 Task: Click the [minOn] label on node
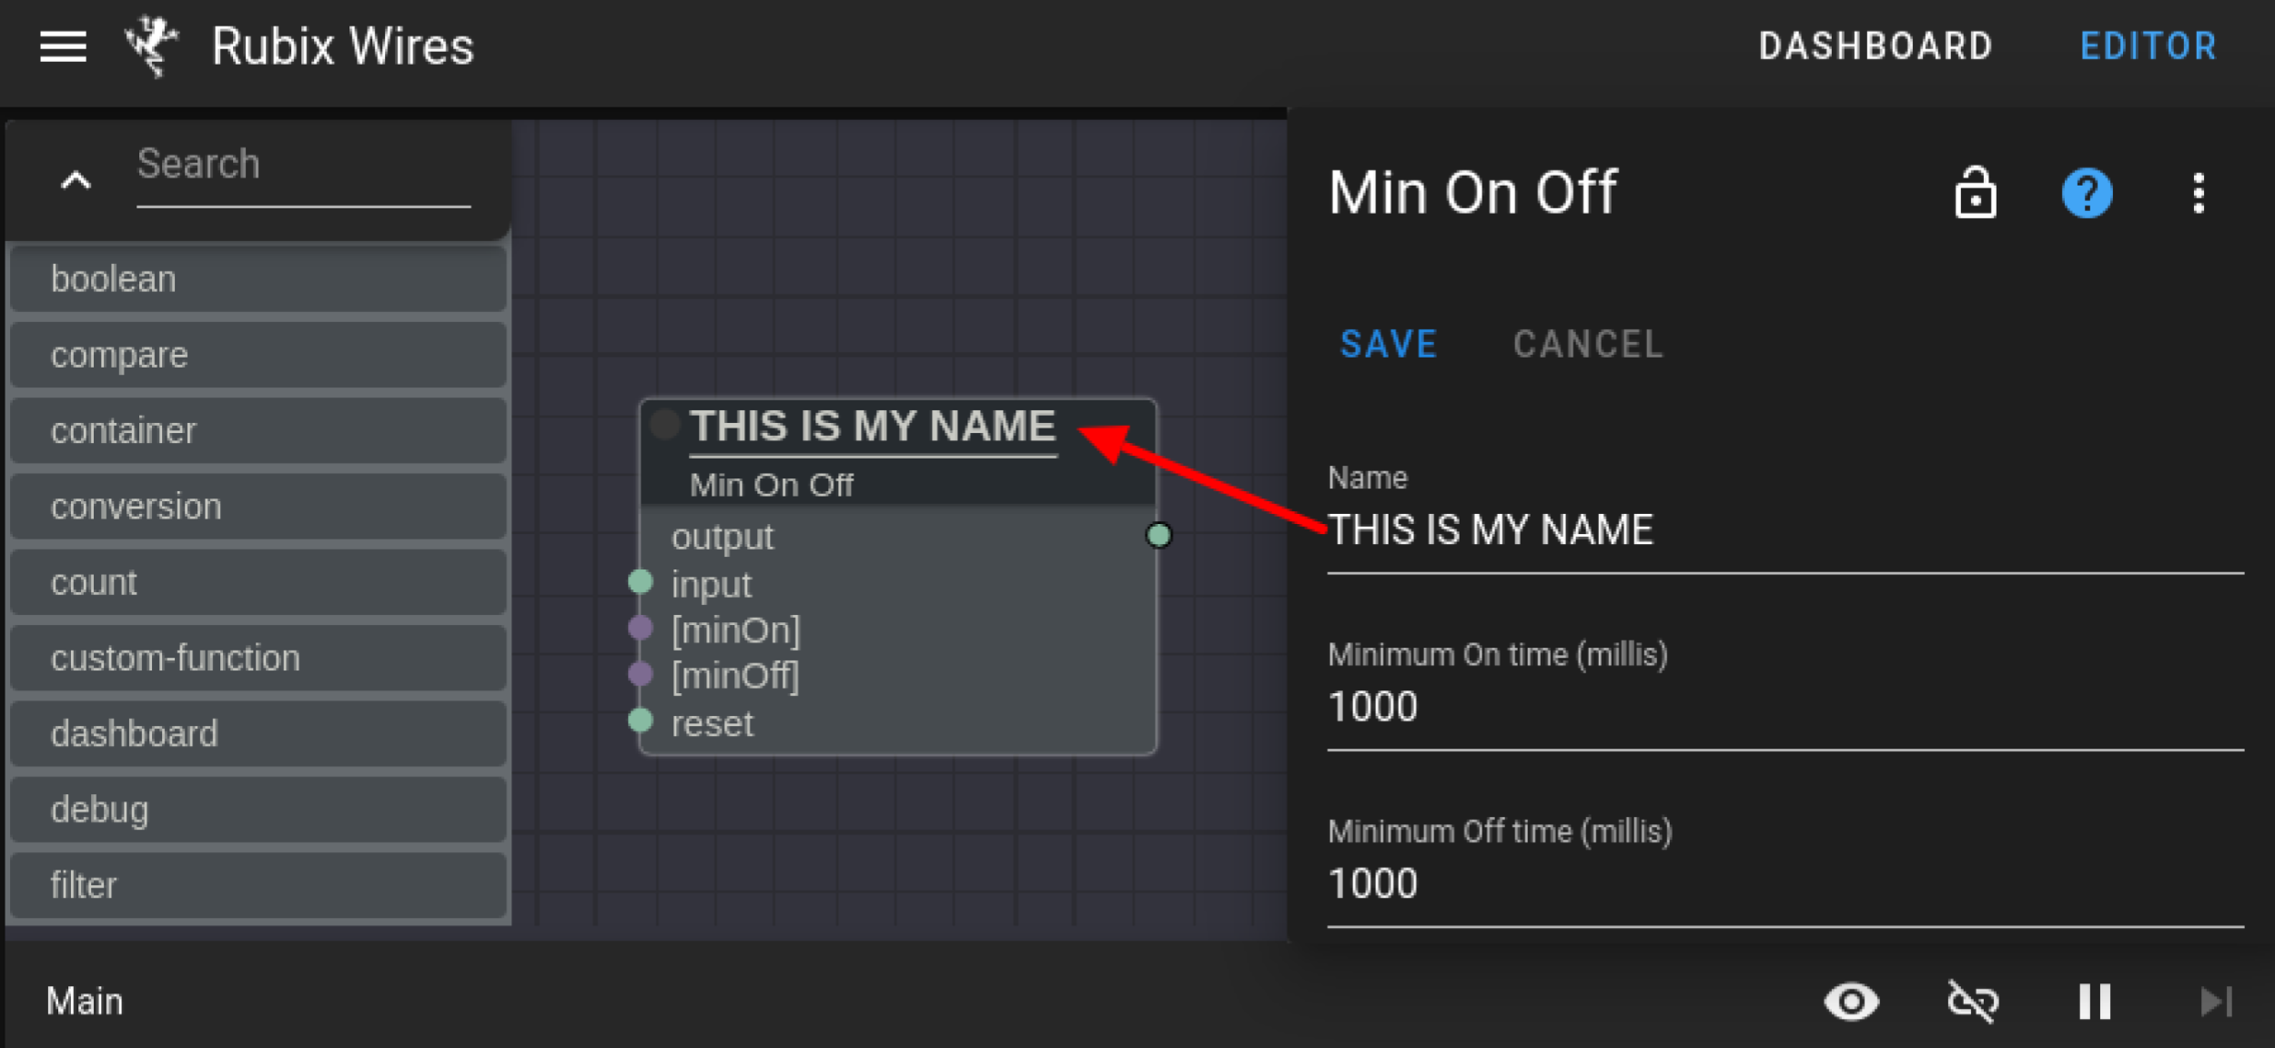coord(736,630)
